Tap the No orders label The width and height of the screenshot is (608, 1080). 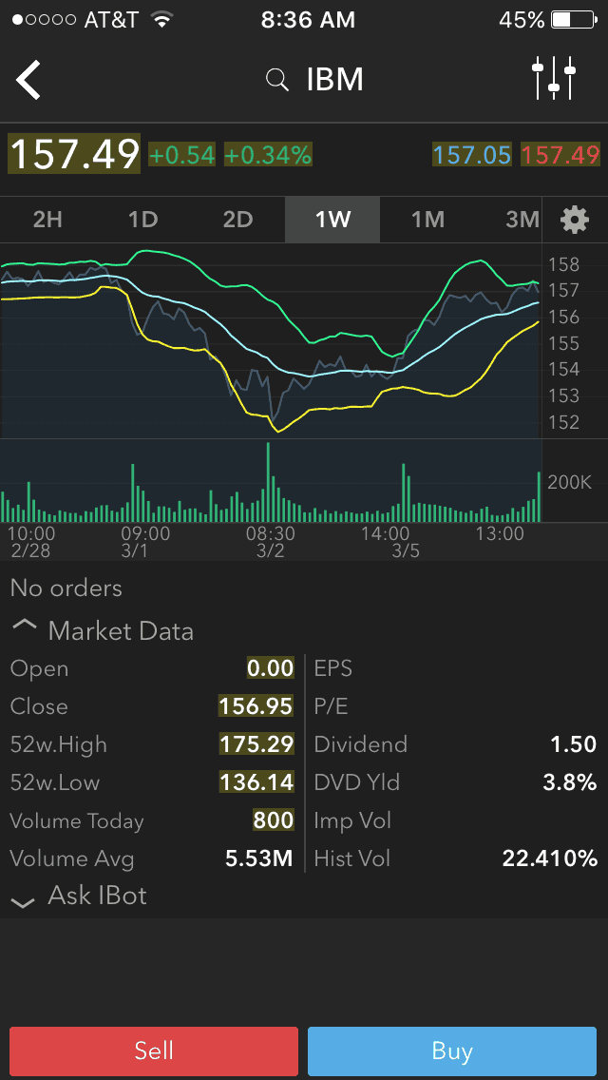66,588
